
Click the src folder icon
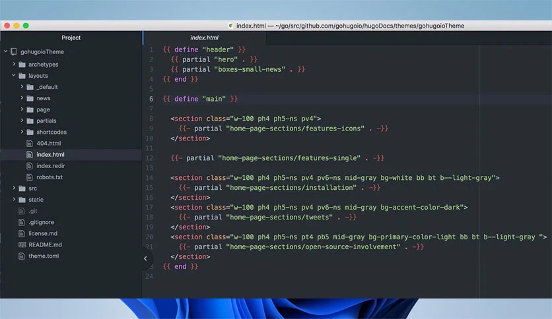[x=22, y=188]
